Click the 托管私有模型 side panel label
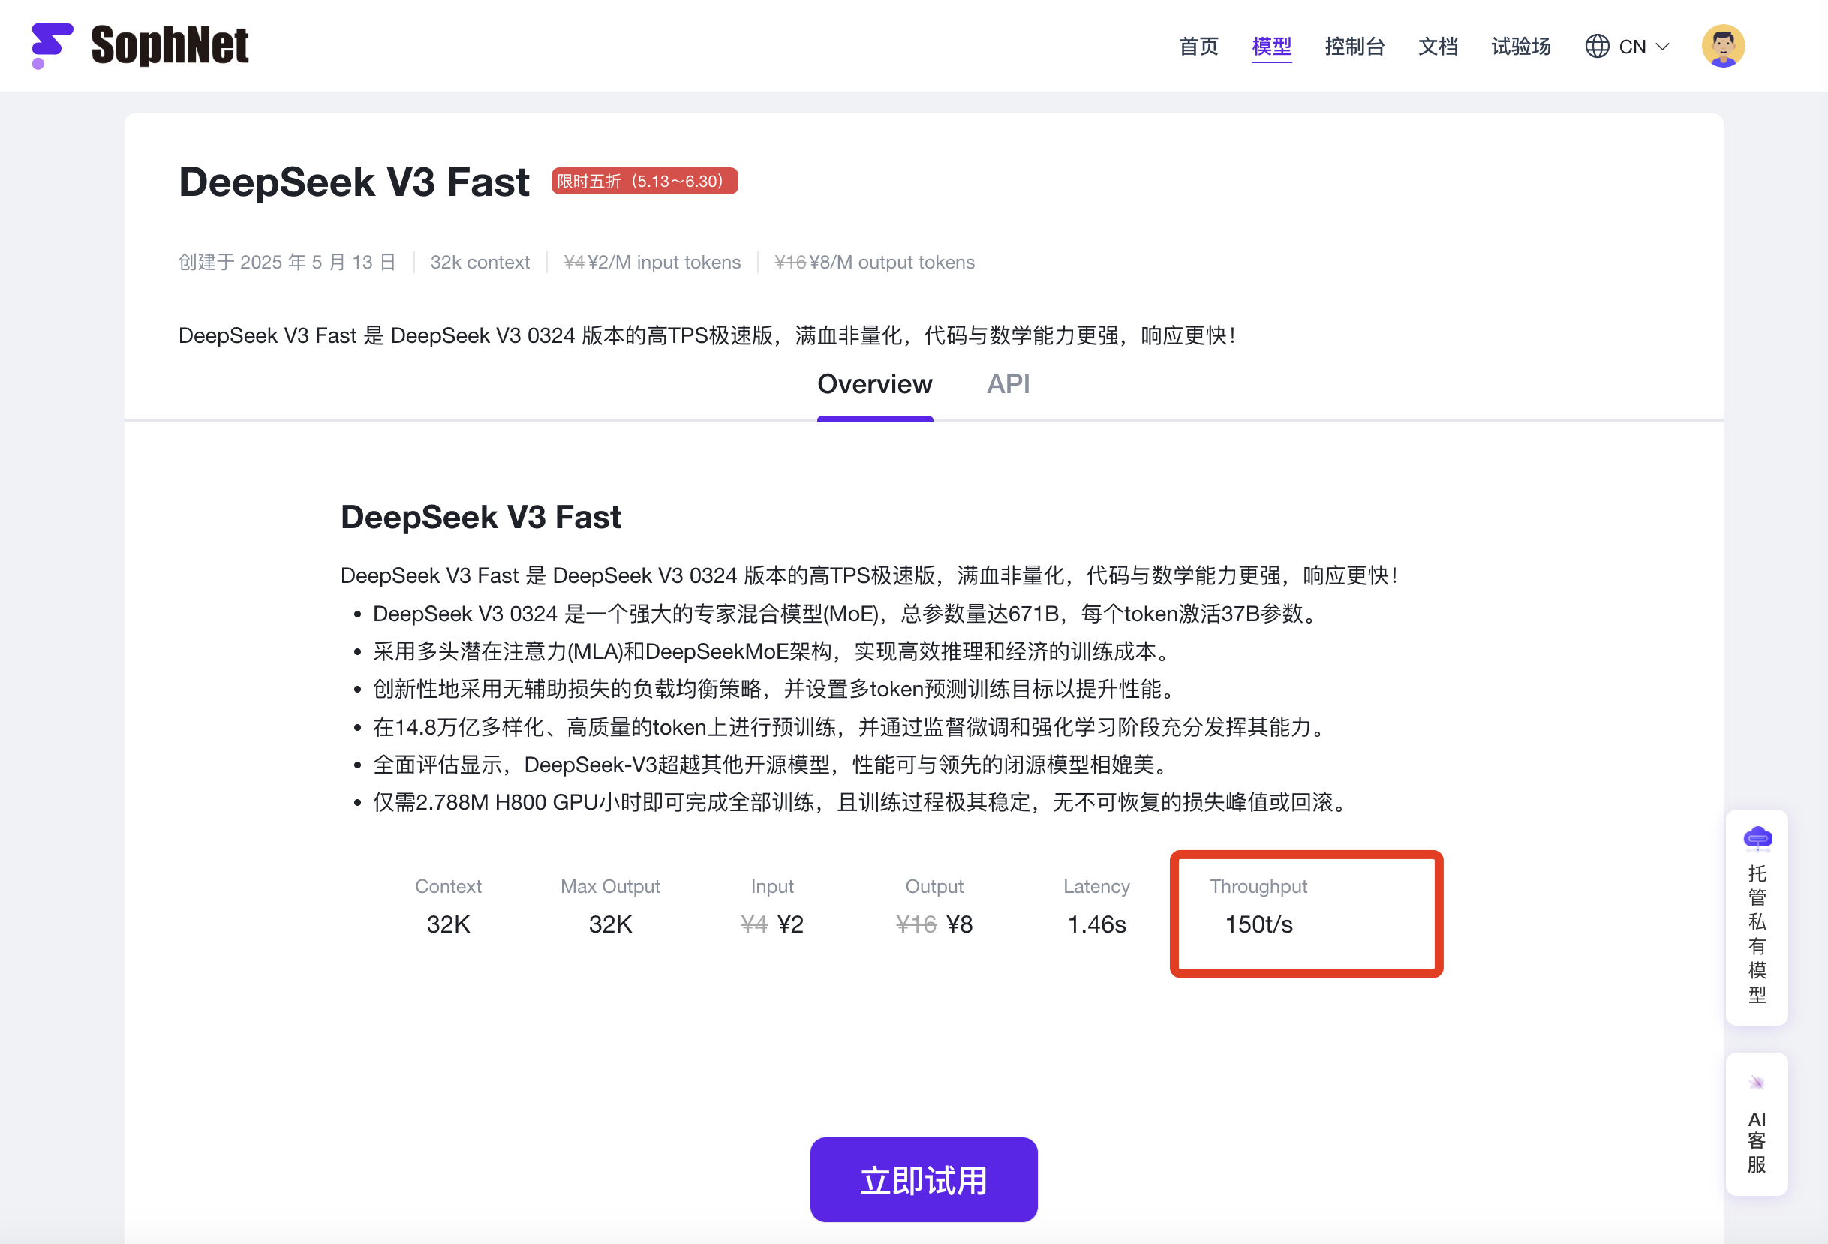Viewport: 1828px width, 1244px height. point(1757,933)
